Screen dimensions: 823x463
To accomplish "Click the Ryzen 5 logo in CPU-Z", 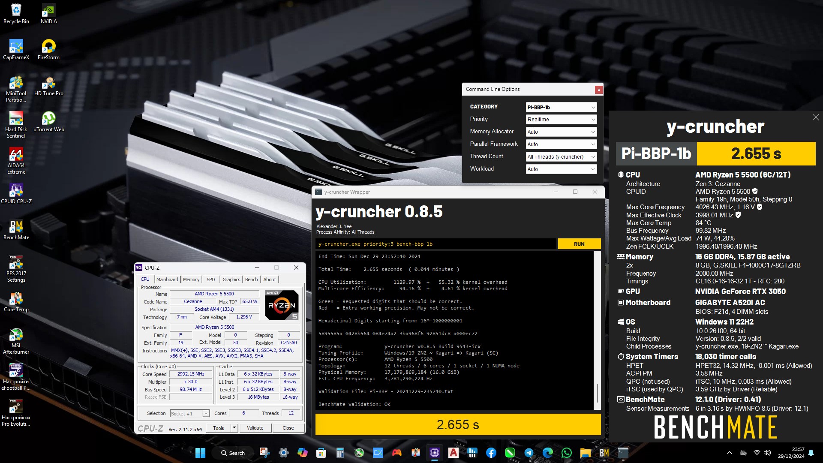I will (x=282, y=305).
